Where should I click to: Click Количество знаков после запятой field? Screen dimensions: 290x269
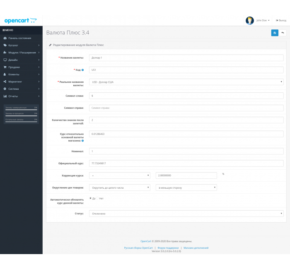(186, 120)
